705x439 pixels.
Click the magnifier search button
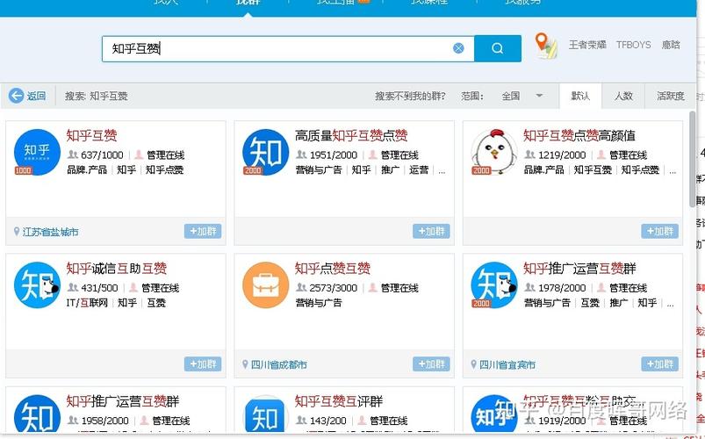pyautogui.click(x=497, y=48)
